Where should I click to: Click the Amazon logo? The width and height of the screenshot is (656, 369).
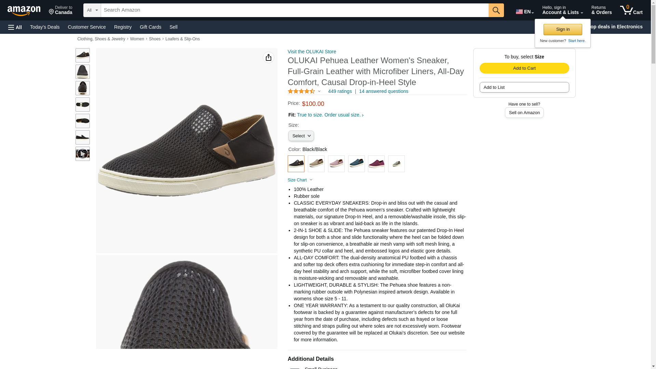24,11
